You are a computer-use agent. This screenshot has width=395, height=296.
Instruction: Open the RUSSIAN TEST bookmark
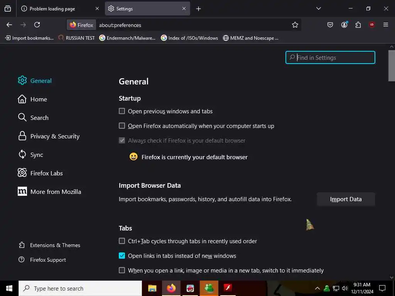(x=77, y=38)
